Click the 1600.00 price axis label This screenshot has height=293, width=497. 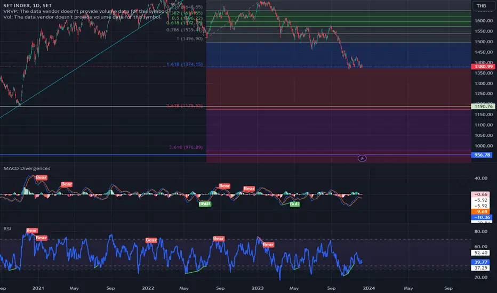(484, 21)
